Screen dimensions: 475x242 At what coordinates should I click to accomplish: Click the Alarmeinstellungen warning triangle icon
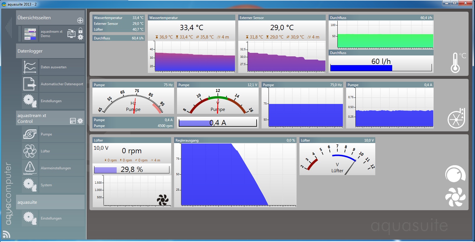tap(30, 168)
